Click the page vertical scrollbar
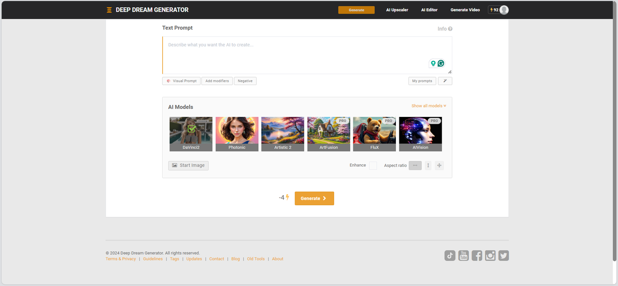The image size is (618, 286). pos(615,130)
